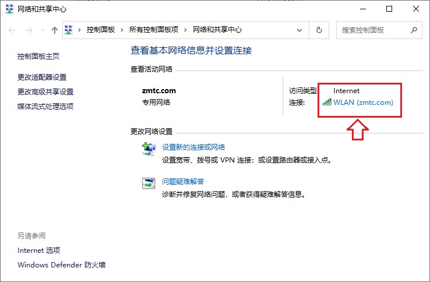Minimize the 网络和共享中心 window

point(363,9)
